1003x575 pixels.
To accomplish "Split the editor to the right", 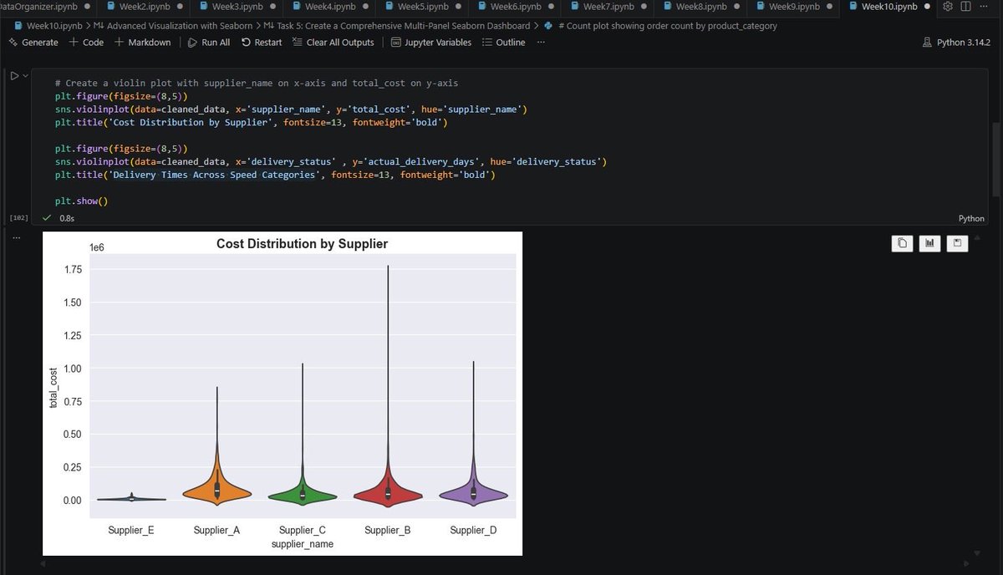I will (965, 7).
